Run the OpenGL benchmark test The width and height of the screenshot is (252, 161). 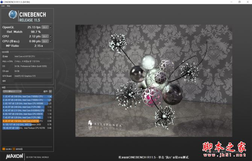click(x=45, y=27)
